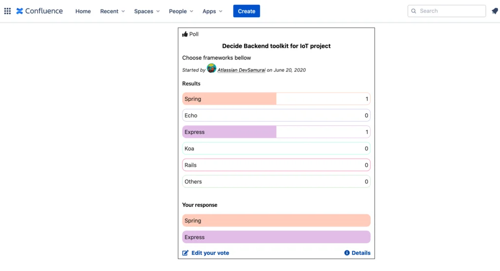
Task: Click the Spring result bar
Action: click(276, 99)
